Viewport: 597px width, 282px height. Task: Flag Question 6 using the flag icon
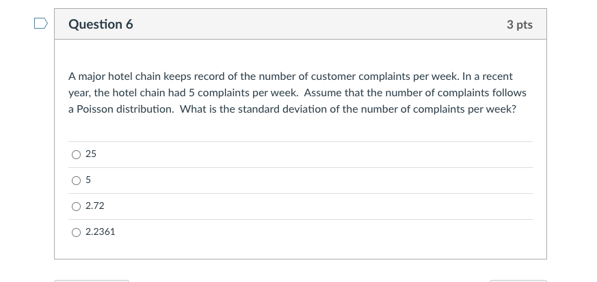pyautogui.click(x=41, y=23)
